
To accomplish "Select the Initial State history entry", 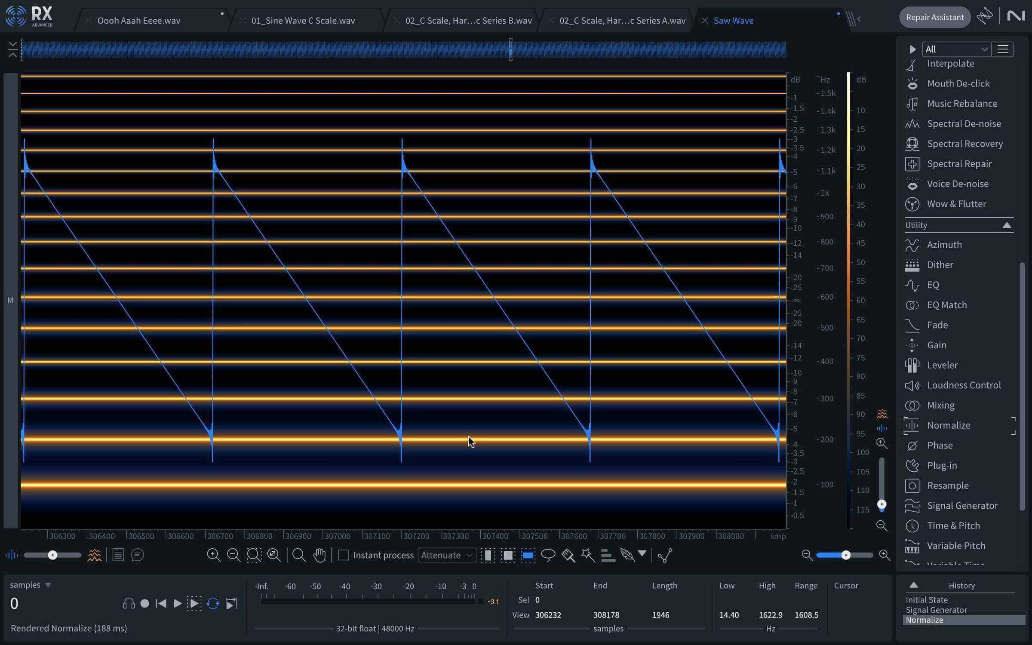I will pyautogui.click(x=927, y=600).
